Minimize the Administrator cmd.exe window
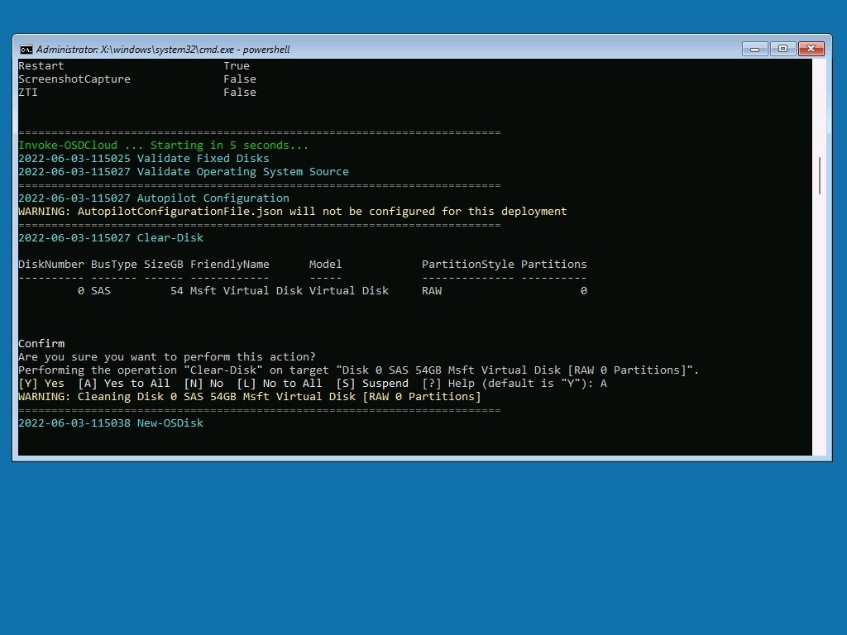The height and width of the screenshot is (635, 847). click(754, 49)
